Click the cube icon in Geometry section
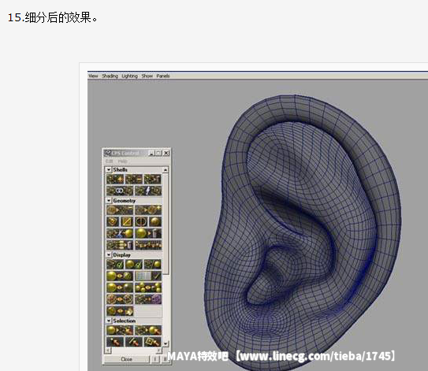 (x=113, y=221)
